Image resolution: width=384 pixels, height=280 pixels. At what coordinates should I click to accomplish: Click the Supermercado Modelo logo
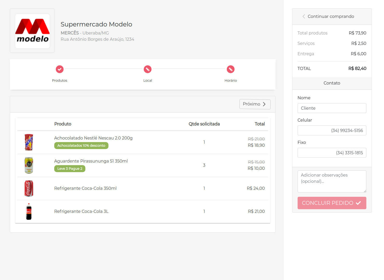(32, 31)
